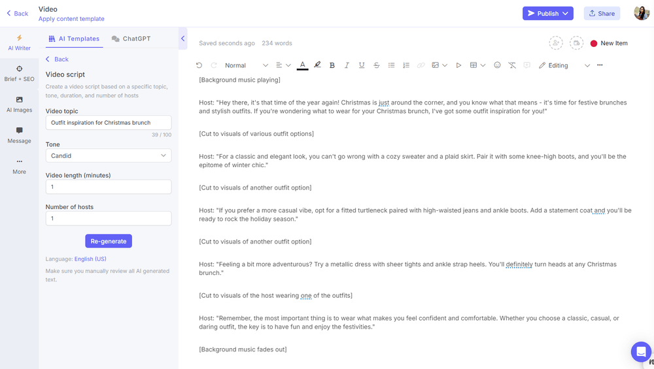The image size is (654, 369).
Task: Undo the last edit
Action: pos(199,65)
